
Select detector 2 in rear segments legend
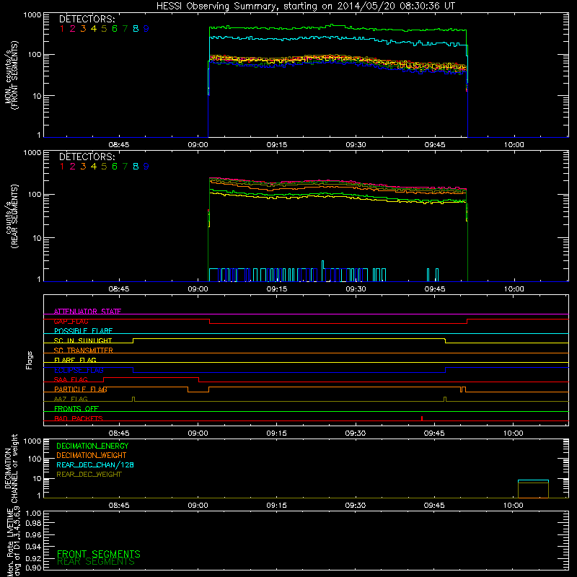(x=73, y=167)
